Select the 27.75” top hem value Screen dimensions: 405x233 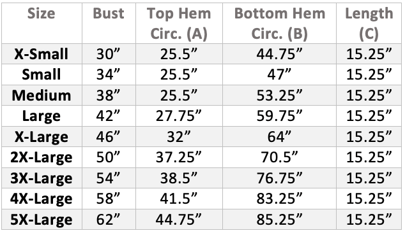click(179, 116)
